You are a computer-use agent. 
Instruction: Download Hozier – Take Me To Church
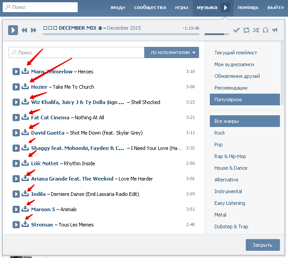(x=25, y=86)
